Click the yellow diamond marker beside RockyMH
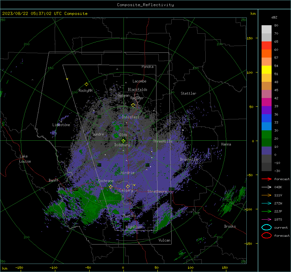 tap(86, 84)
